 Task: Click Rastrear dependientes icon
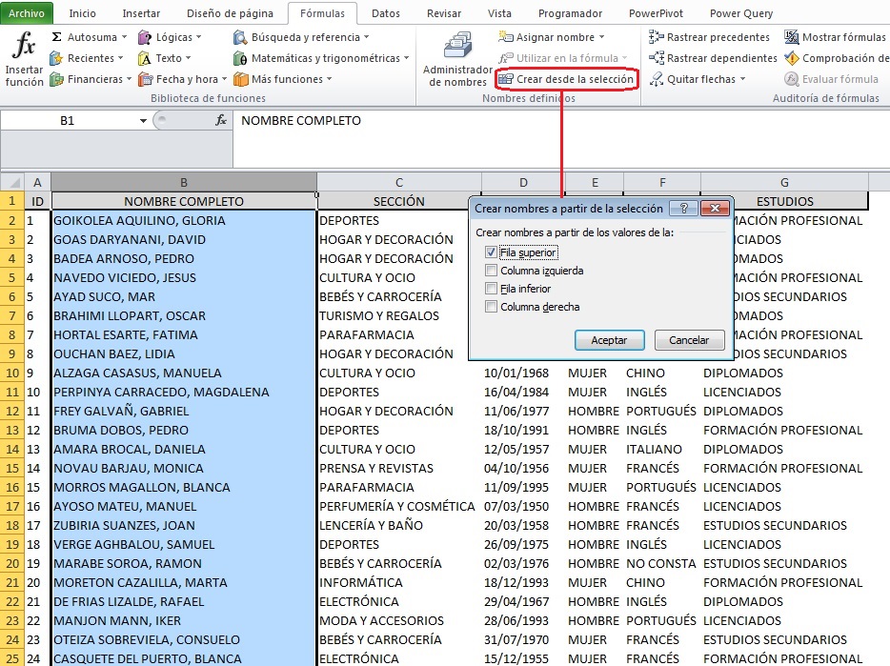714,57
